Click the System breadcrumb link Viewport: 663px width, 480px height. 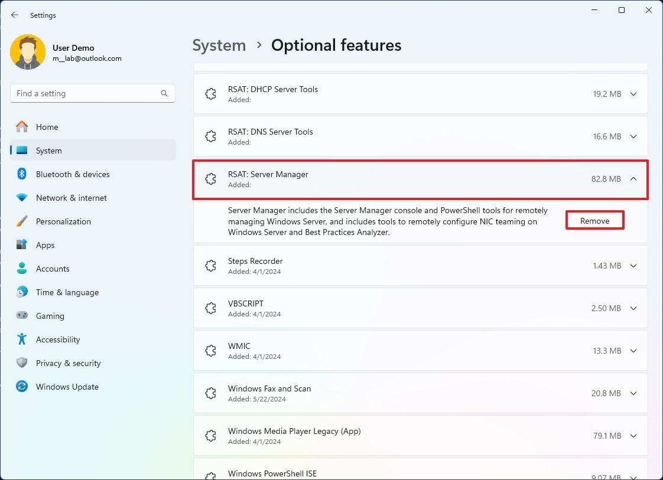[219, 45]
